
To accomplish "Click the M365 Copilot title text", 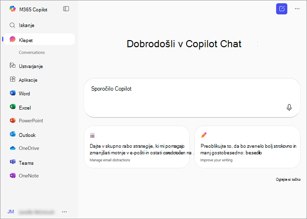I will coord(33,9).
